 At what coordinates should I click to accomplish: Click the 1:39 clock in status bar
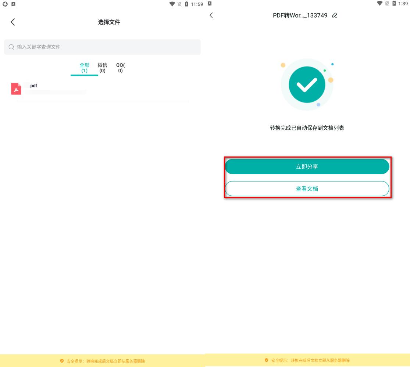click(403, 4)
